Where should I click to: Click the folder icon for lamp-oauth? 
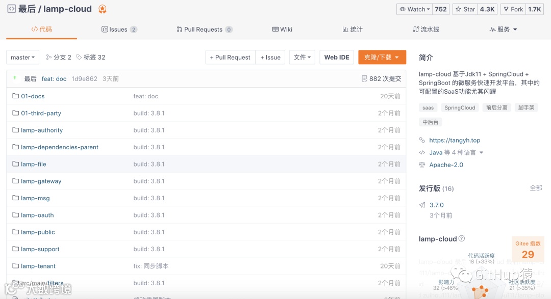[15, 215]
